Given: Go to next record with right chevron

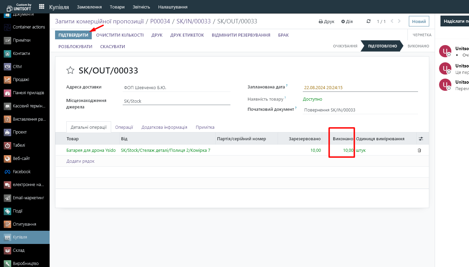Looking at the screenshot, I should (399, 21).
